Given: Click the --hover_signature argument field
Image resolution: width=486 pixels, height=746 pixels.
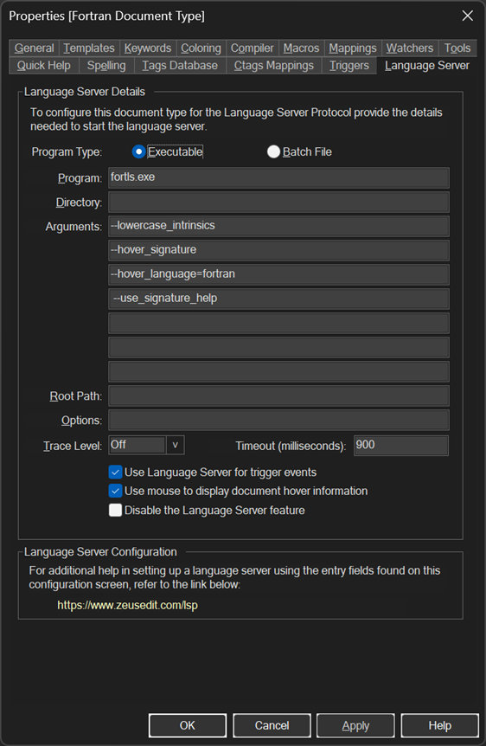Looking at the screenshot, I should [278, 250].
